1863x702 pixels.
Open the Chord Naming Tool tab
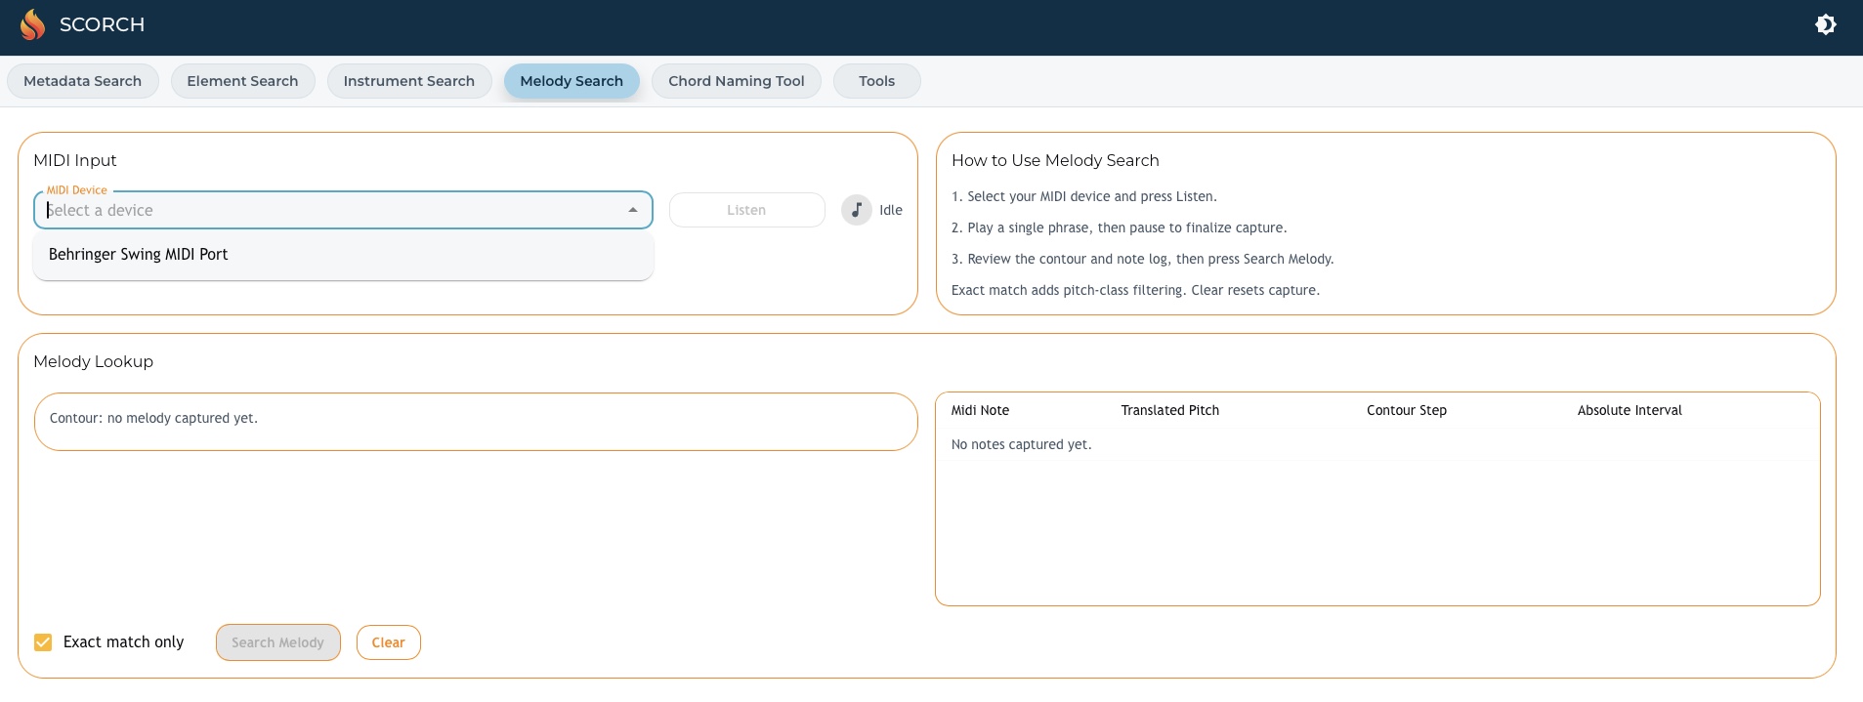click(737, 81)
